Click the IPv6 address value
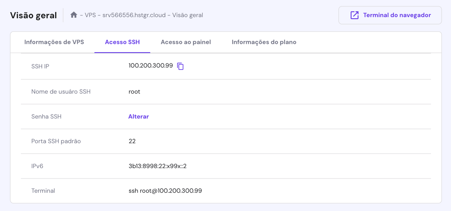The image size is (451, 211). tap(157, 166)
